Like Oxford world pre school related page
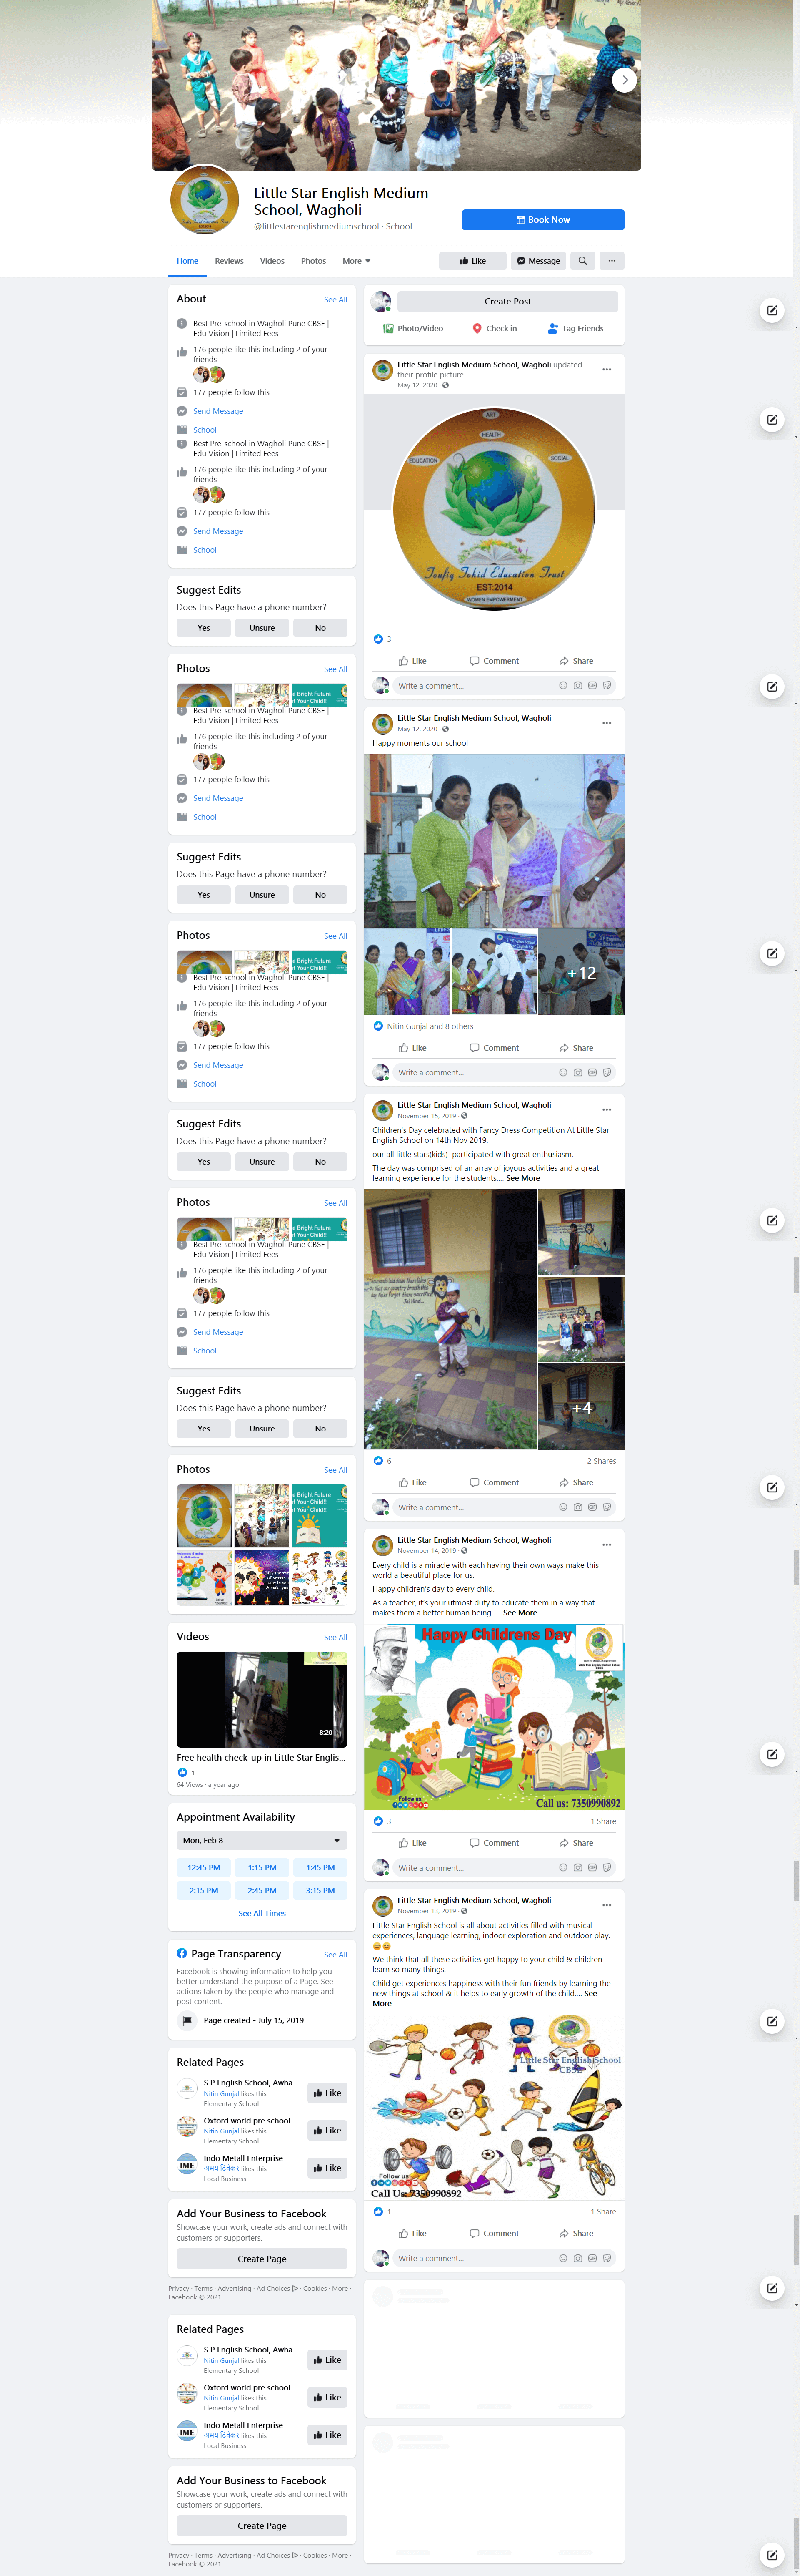 tap(327, 2130)
